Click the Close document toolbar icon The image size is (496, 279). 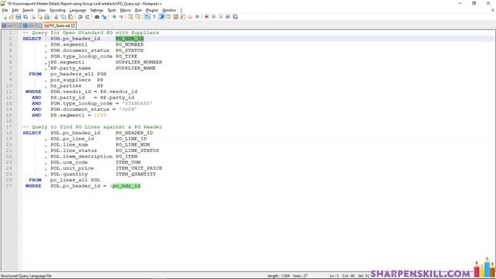(33, 17)
